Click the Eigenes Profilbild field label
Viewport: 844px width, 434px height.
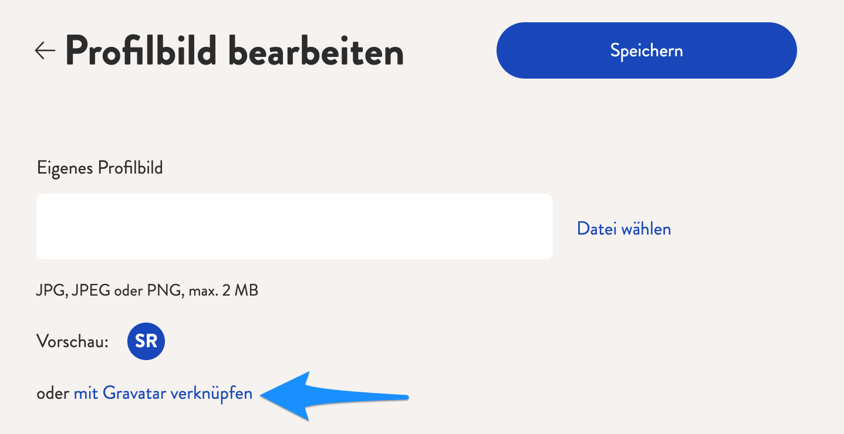[100, 168]
